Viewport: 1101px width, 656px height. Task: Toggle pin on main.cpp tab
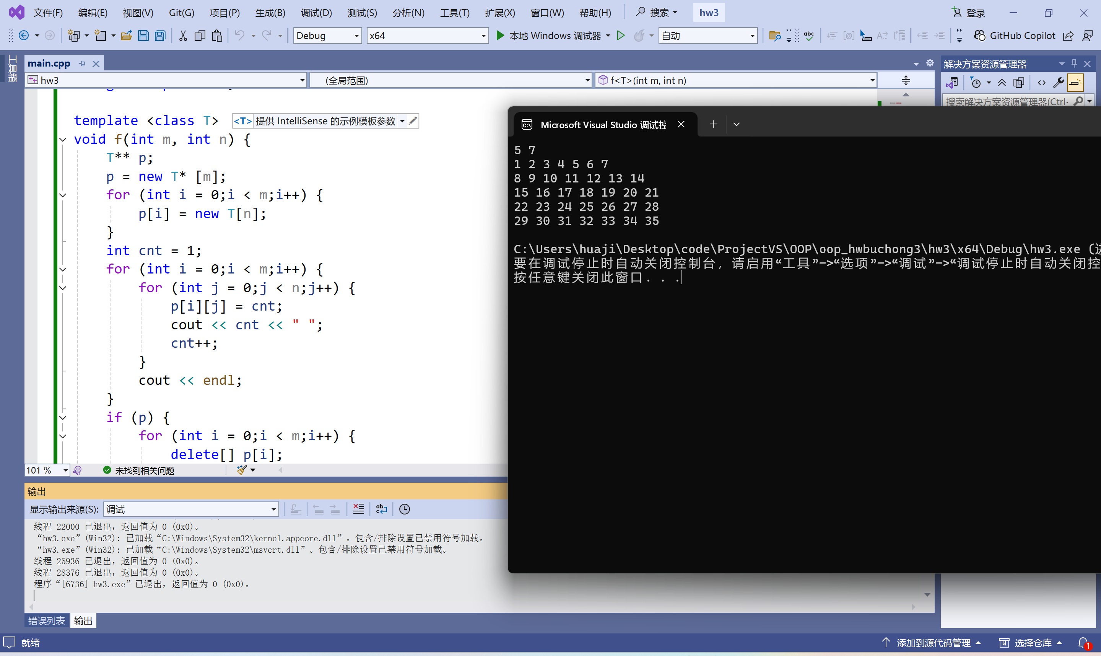82,63
